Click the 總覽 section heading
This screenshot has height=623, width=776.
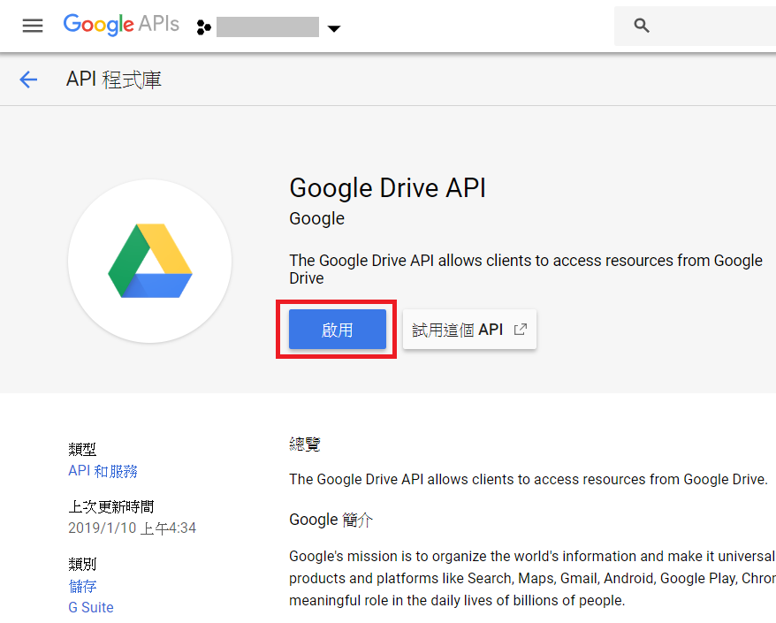(304, 444)
